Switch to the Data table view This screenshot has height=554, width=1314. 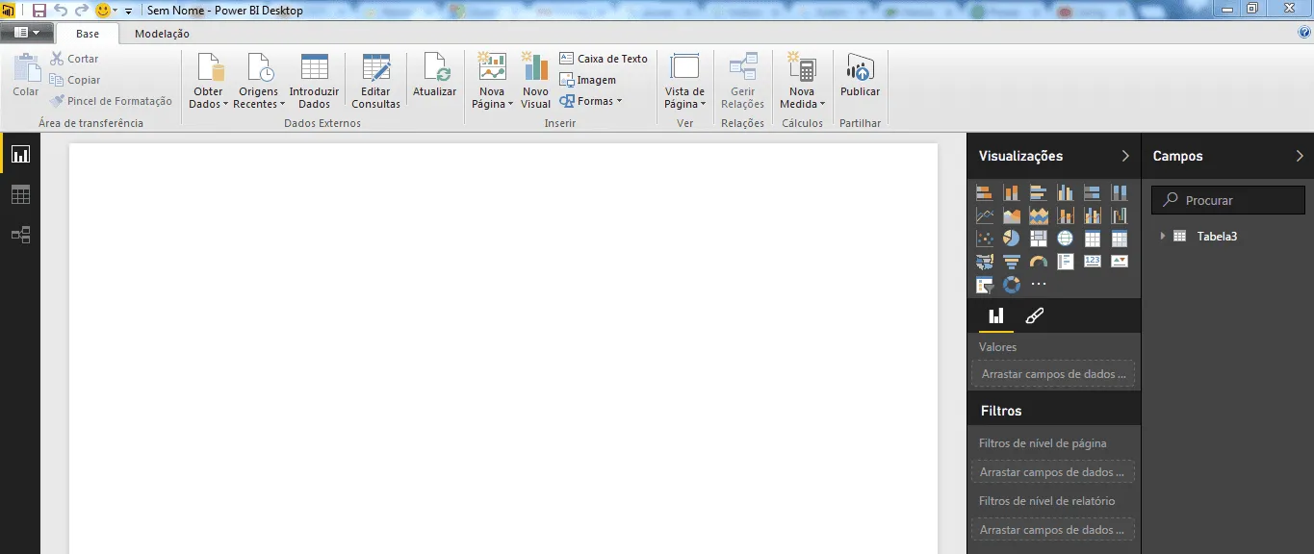point(20,194)
